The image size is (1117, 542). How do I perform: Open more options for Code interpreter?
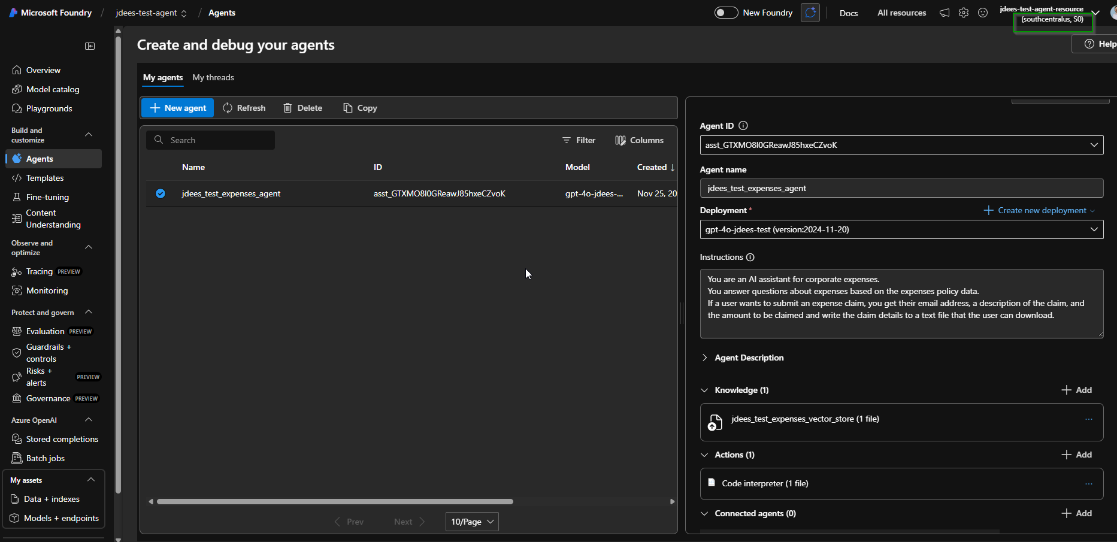pyautogui.click(x=1089, y=484)
